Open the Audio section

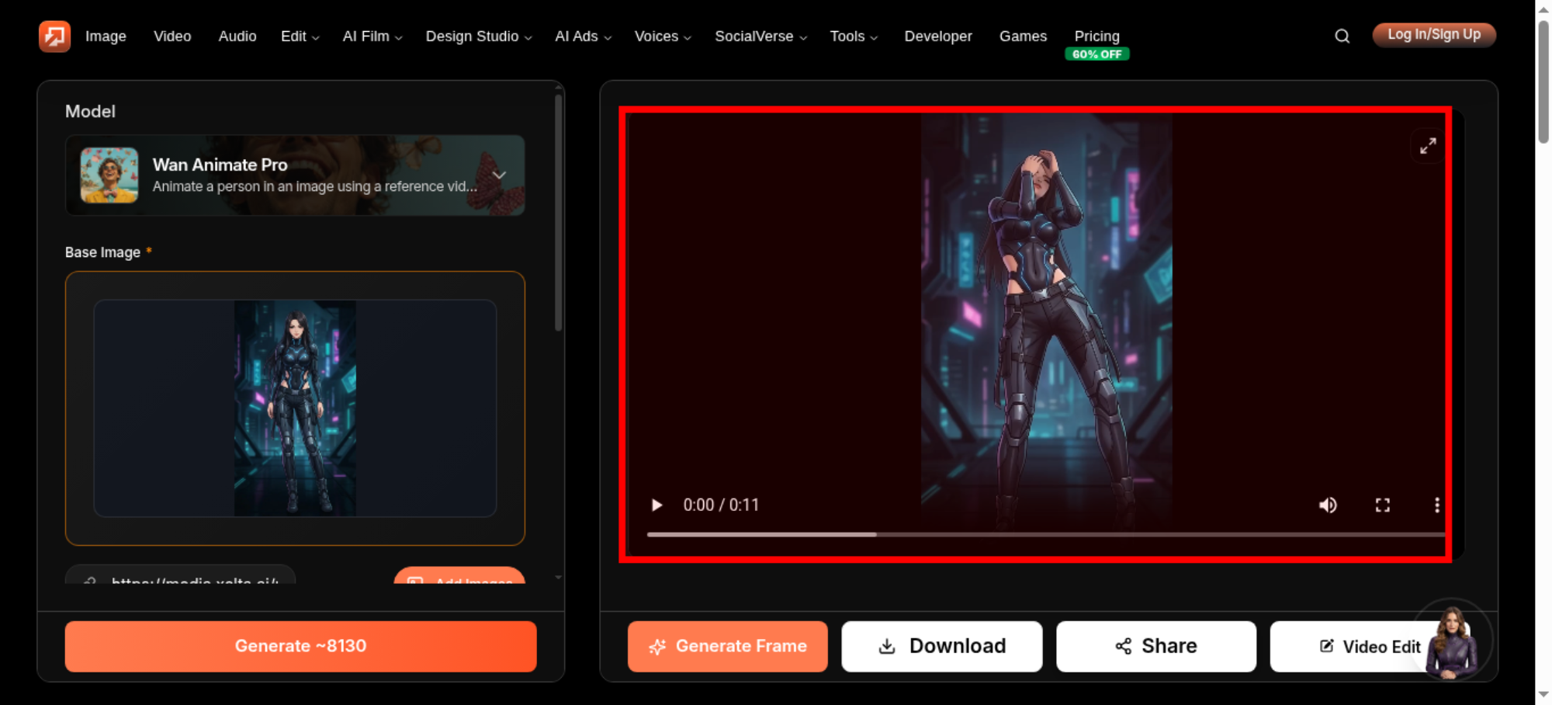[237, 36]
